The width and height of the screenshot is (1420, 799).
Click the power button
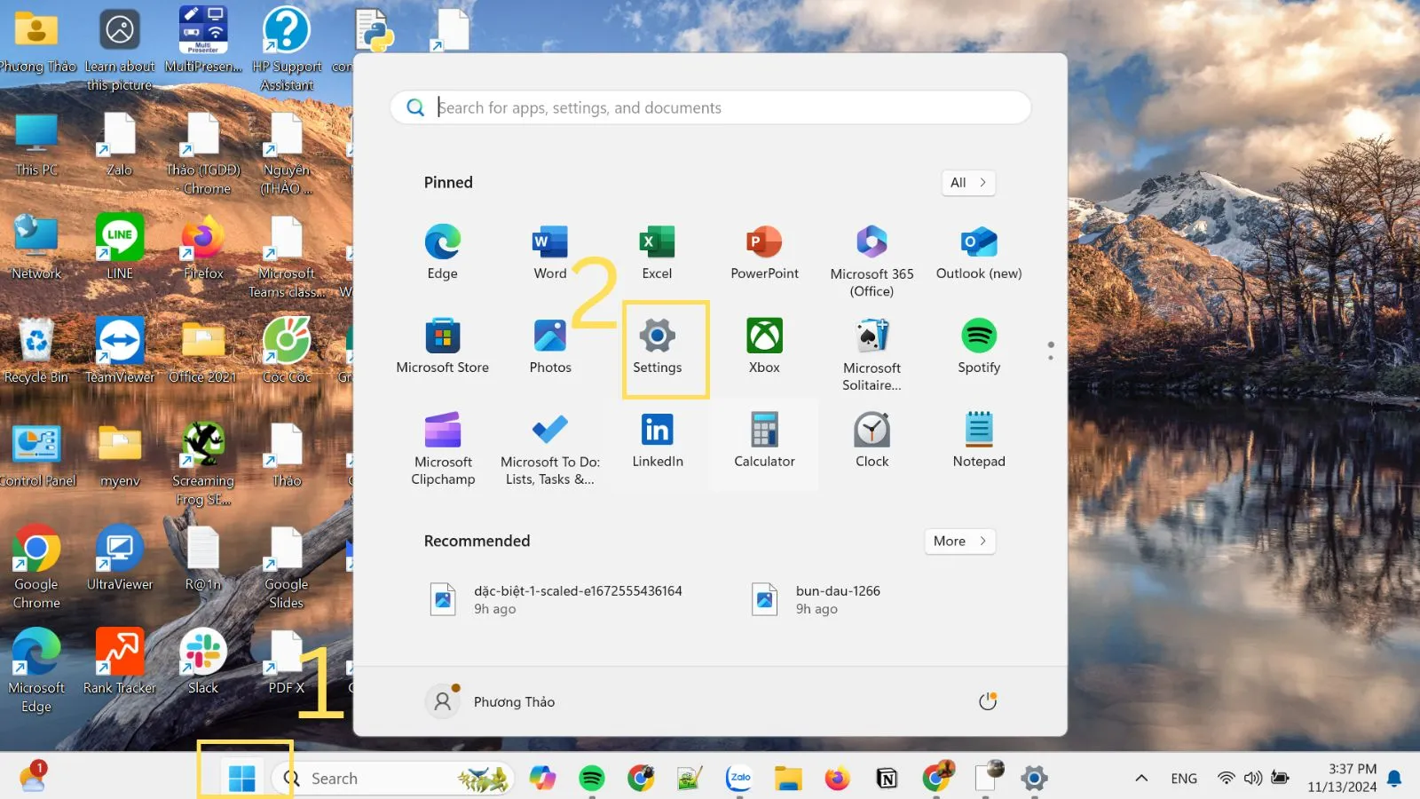pyautogui.click(x=988, y=700)
